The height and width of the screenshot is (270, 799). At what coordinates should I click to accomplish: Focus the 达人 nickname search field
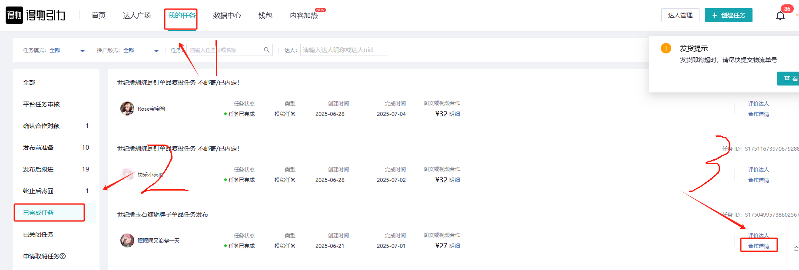343,50
